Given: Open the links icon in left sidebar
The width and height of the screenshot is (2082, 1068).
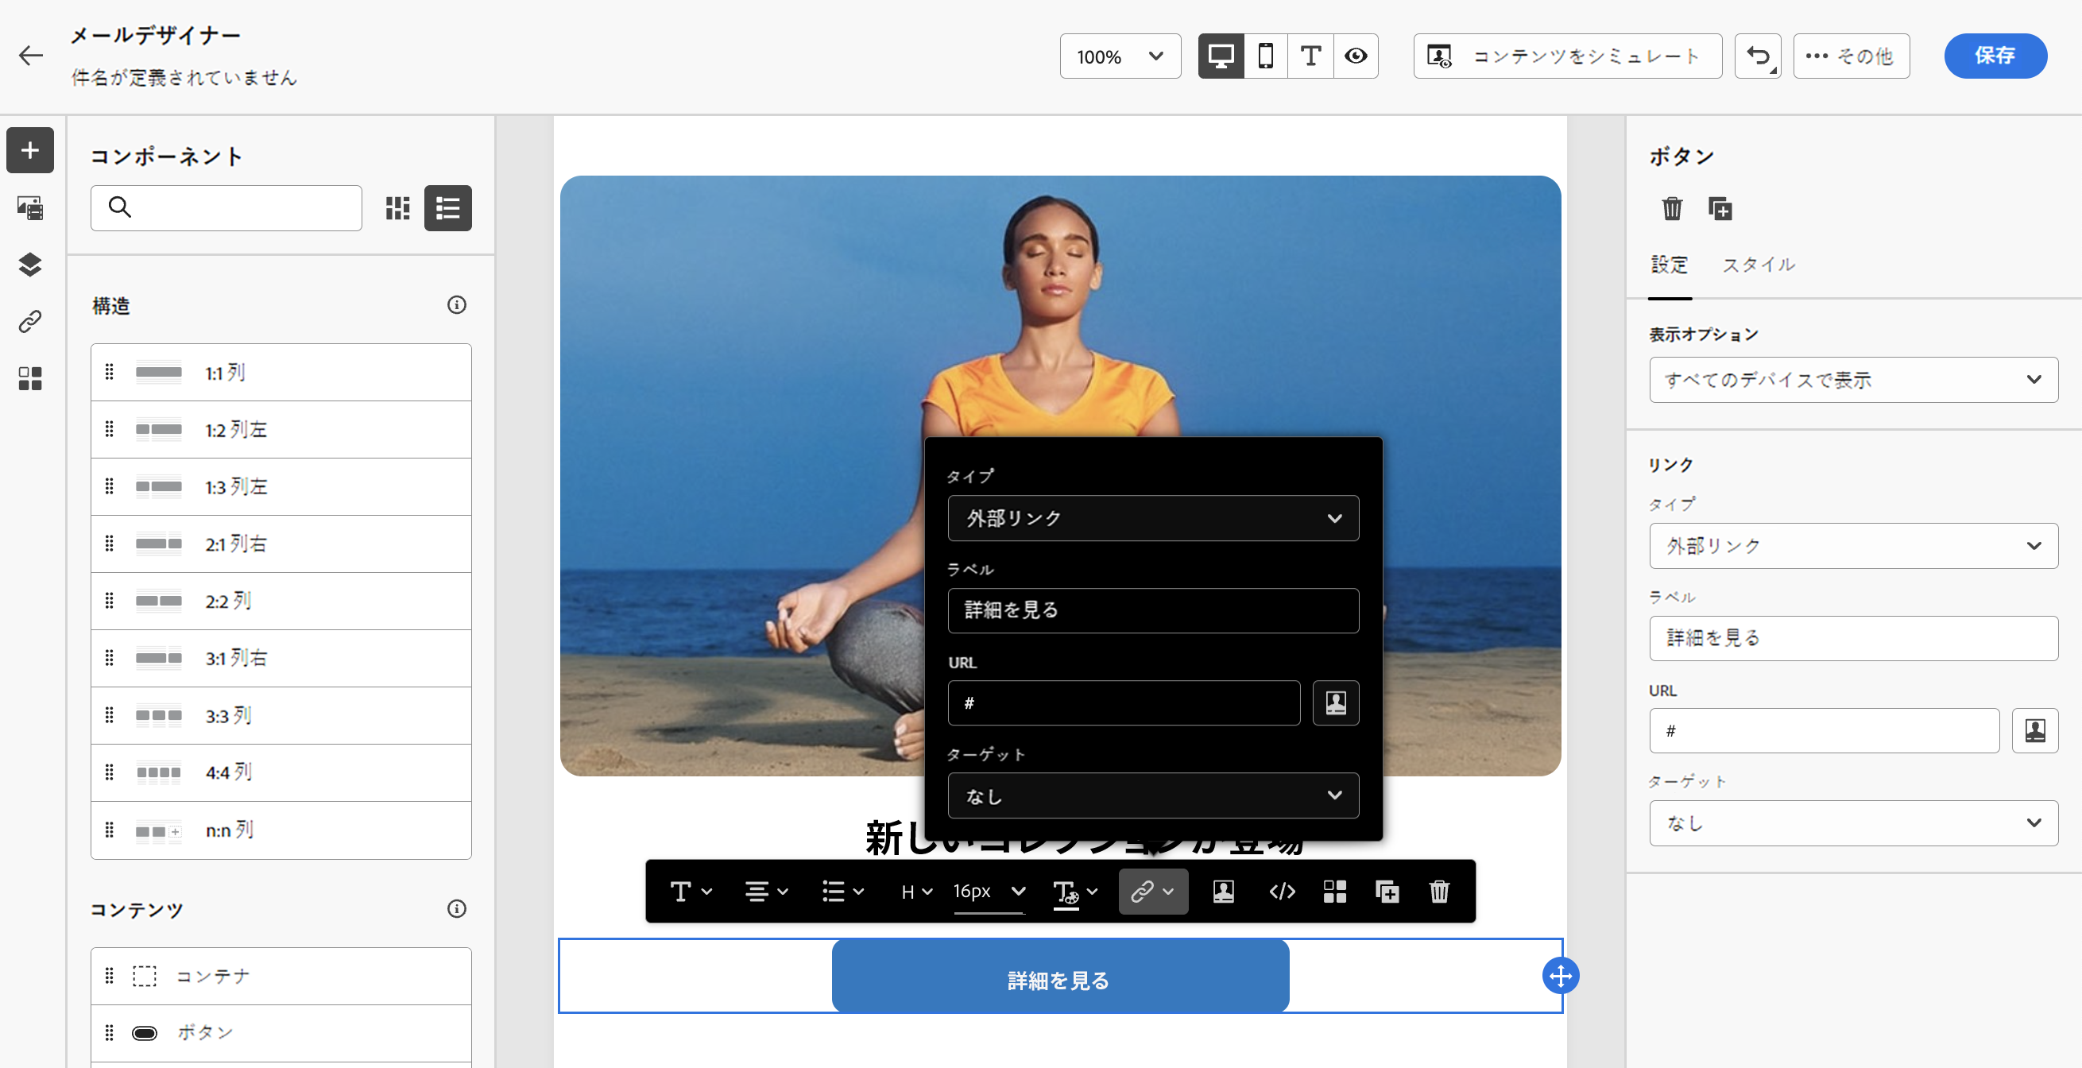Looking at the screenshot, I should (x=30, y=321).
